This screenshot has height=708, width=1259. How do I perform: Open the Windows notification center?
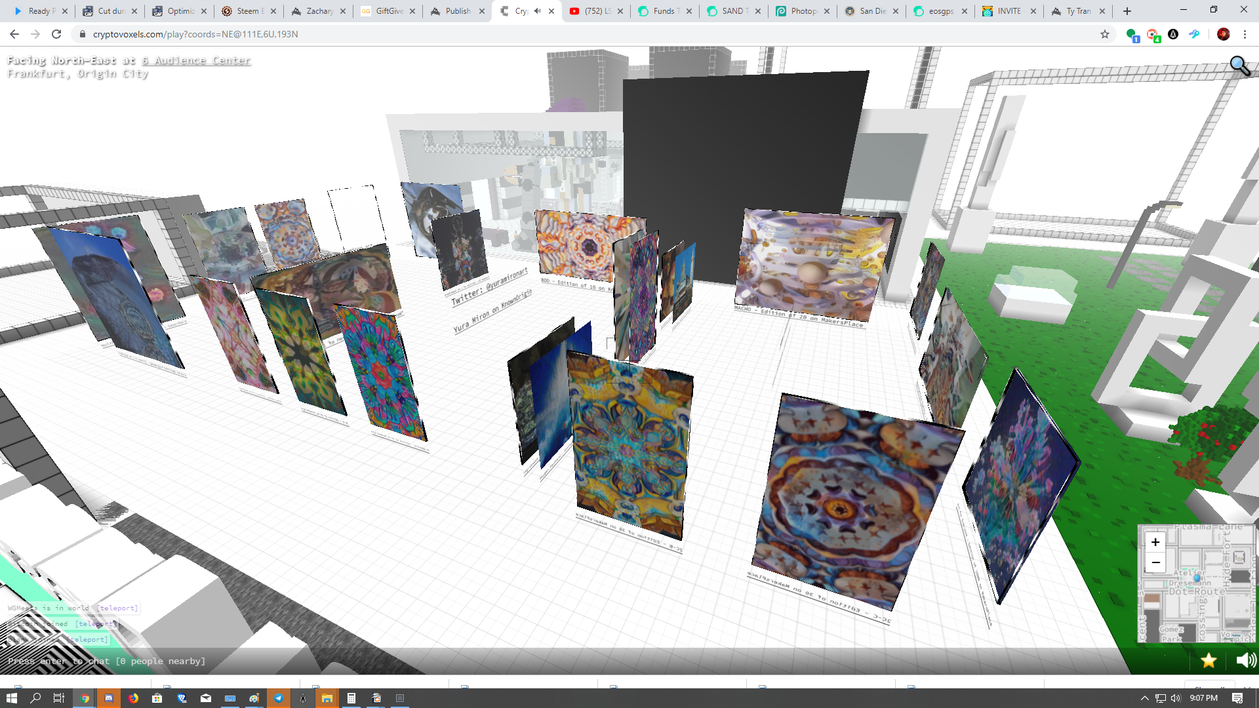1237,698
